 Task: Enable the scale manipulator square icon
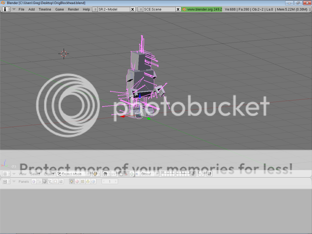point(137,174)
